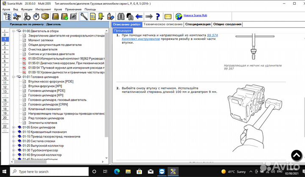Click the tree structure icon in toolbar

(7, 17)
